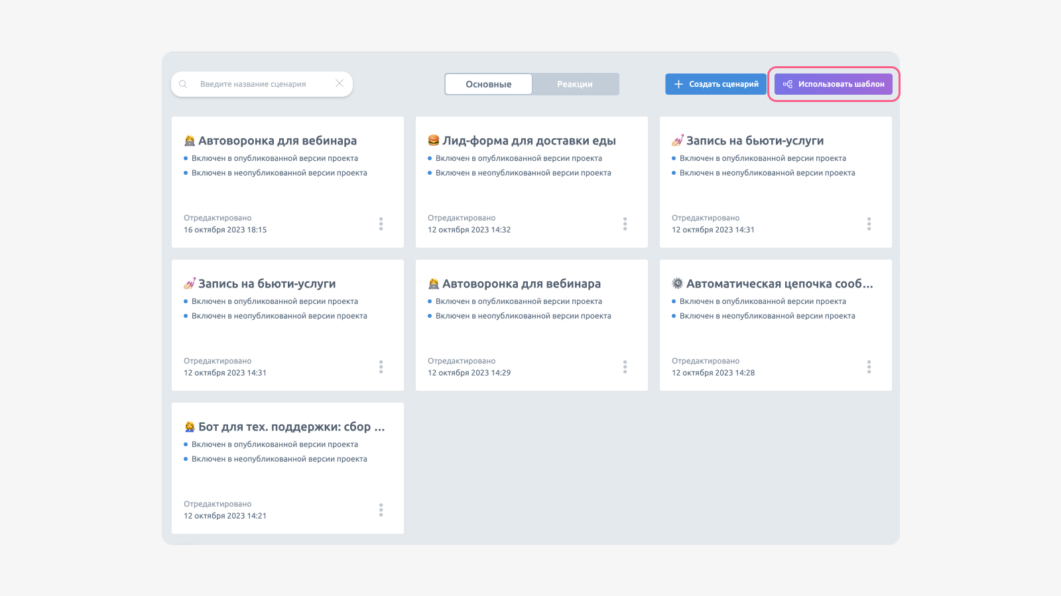Click the date 12 октября 2023 14:32

(x=469, y=230)
